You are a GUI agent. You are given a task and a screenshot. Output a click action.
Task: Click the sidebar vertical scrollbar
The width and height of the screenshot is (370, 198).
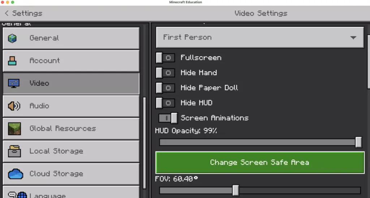pos(145,143)
